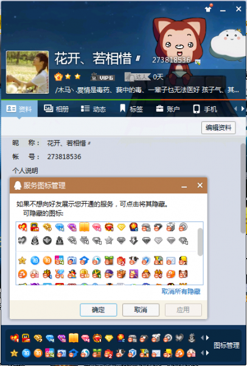The image size is (247, 366).
Task: Click the profile page vertical scrollbar
Action: [243, 188]
